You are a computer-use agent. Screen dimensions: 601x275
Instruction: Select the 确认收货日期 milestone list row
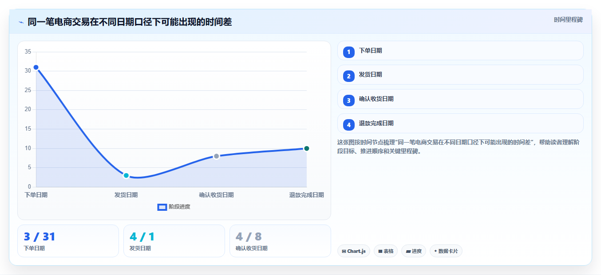pos(460,99)
